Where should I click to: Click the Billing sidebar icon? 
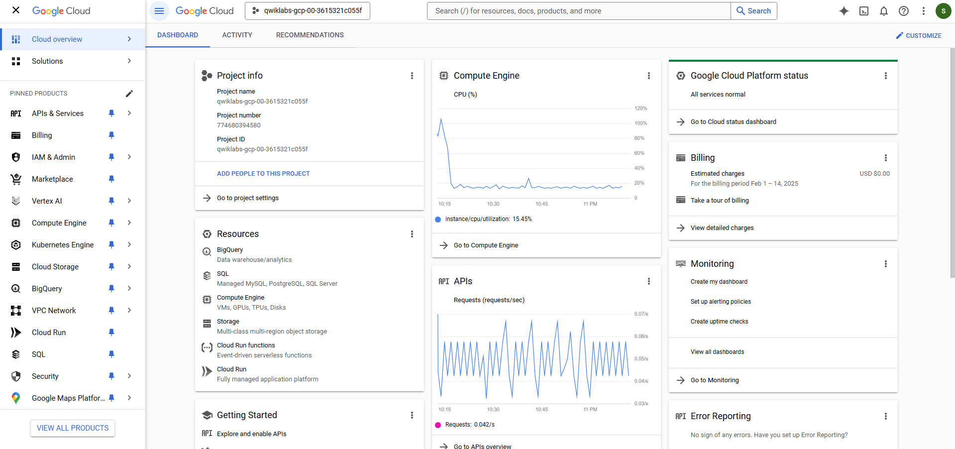pos(16,135)
